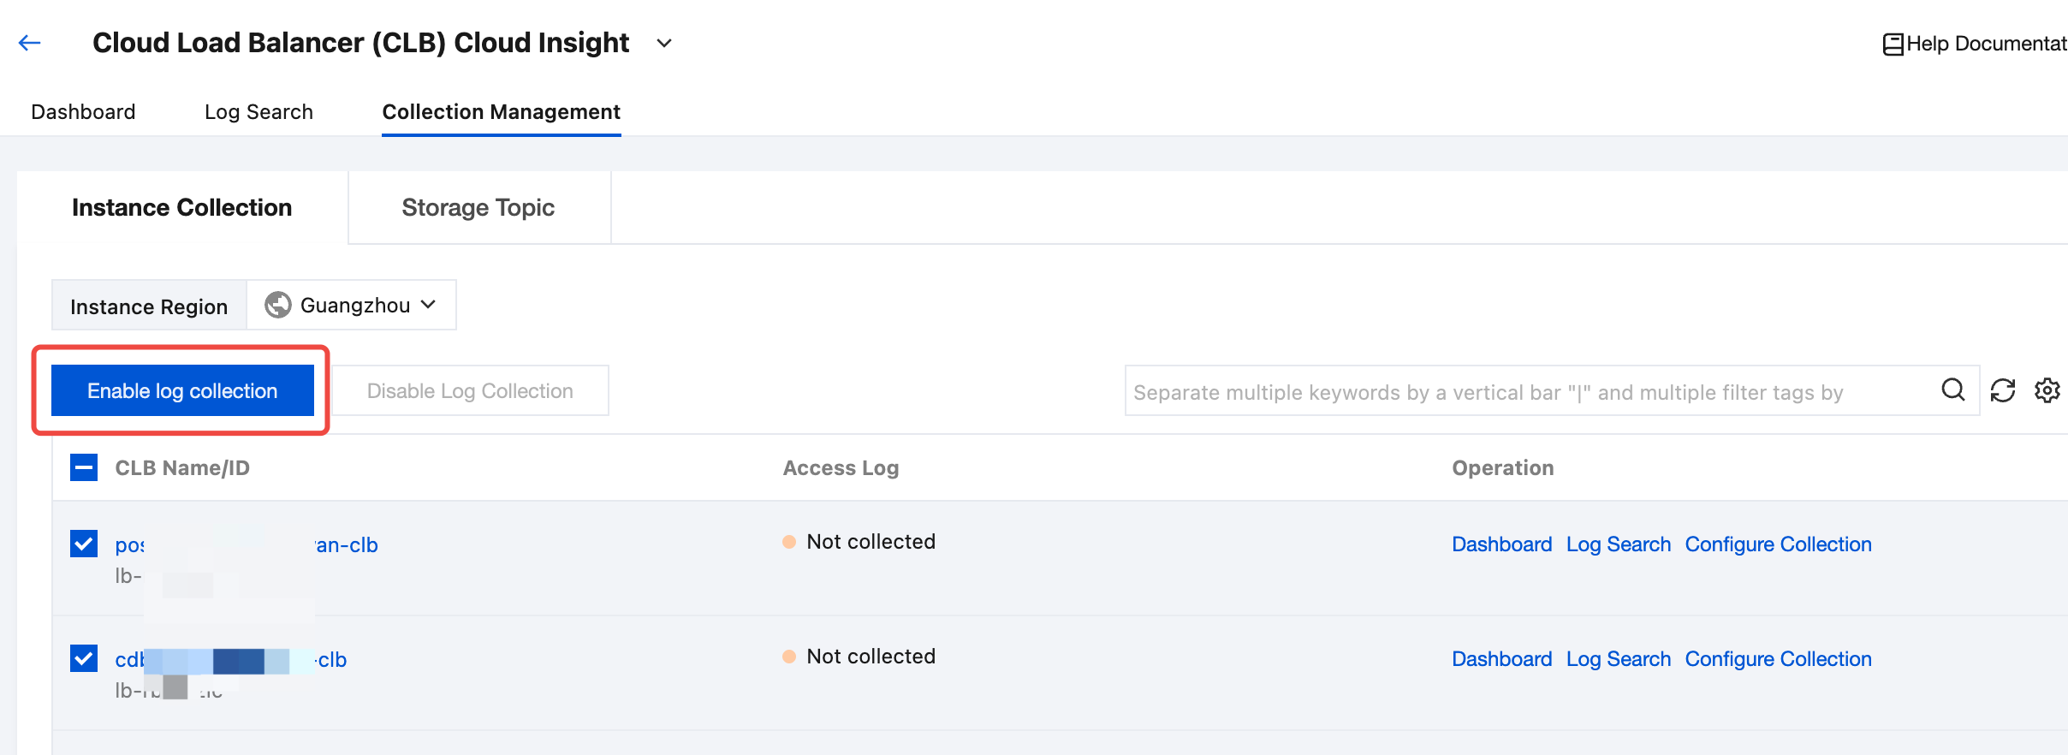Open the Storage Topic tab
Screen dimensions: 2068x755
pyautogui.click(x=478, y=207)
